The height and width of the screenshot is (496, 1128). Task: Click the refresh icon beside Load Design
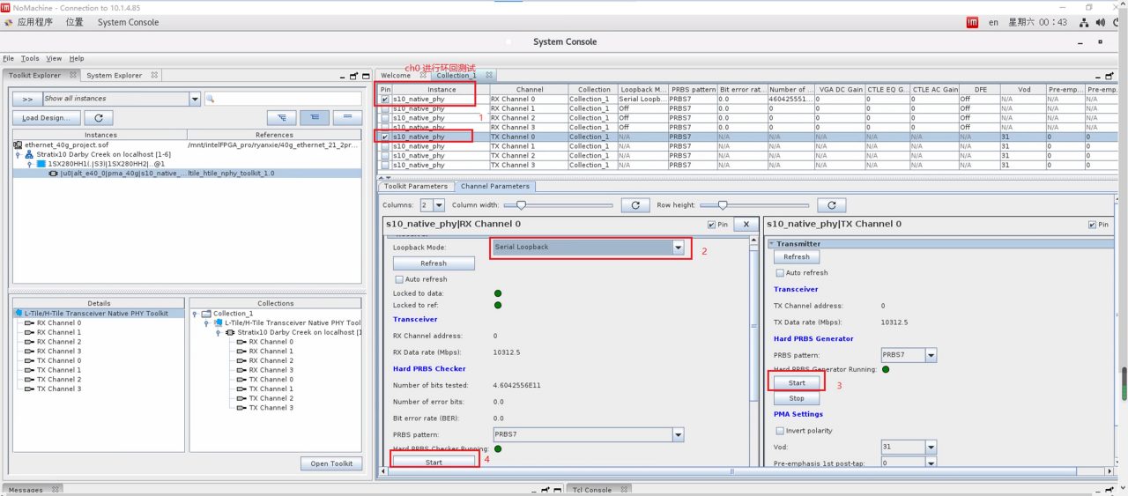[x=99, y=117]
